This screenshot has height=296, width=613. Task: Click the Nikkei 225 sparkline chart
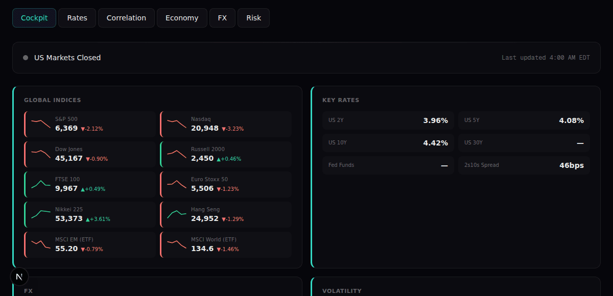click(x=40, y=214)
